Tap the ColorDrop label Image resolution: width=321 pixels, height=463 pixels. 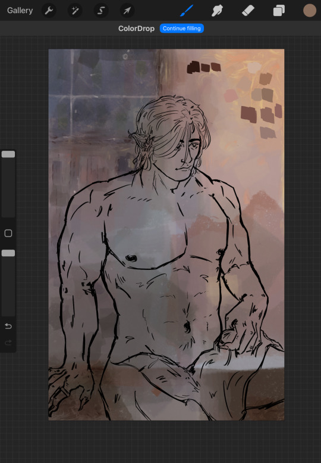[x=136, y=29]
